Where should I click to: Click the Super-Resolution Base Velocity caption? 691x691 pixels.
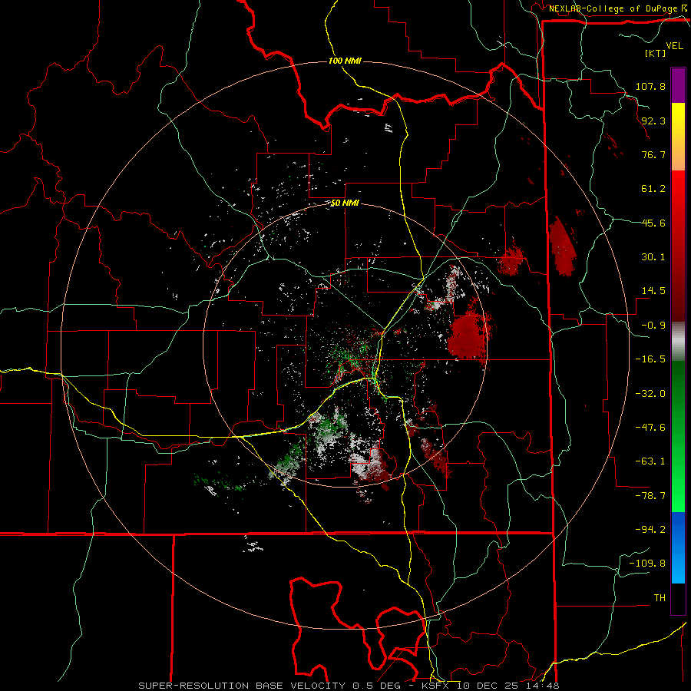click(349, 686)
